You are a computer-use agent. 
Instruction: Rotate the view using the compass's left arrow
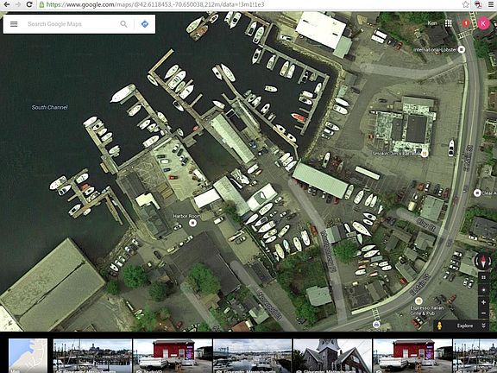pyautogui.click(x=476, y=262)
